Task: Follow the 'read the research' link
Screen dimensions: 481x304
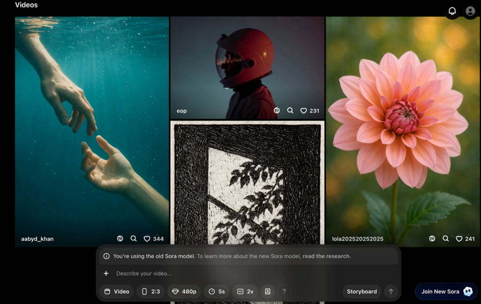Action: coord(326,256)
